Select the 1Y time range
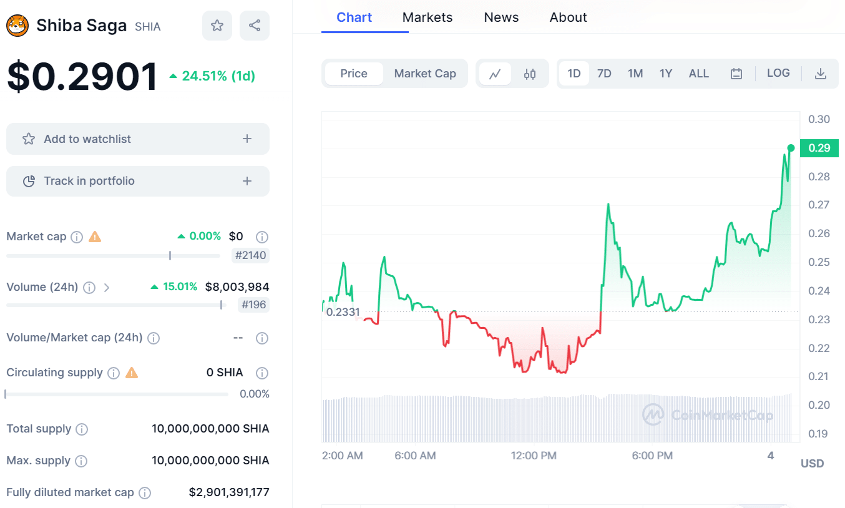 point(666,74)
